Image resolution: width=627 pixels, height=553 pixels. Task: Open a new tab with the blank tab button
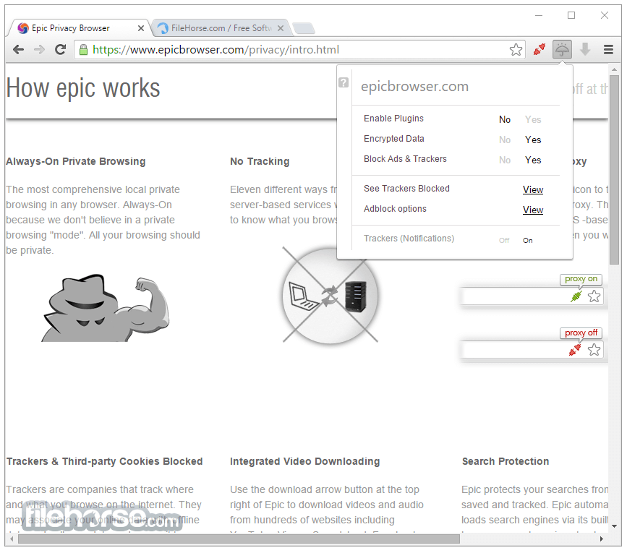[x=304, y=28]
